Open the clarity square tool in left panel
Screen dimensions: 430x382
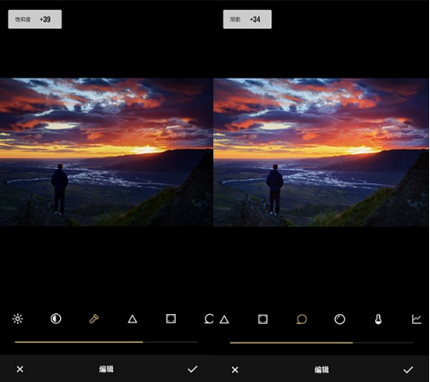pos(171,318)
